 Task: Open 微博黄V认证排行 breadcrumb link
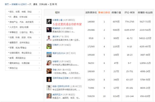pos(19,4)
